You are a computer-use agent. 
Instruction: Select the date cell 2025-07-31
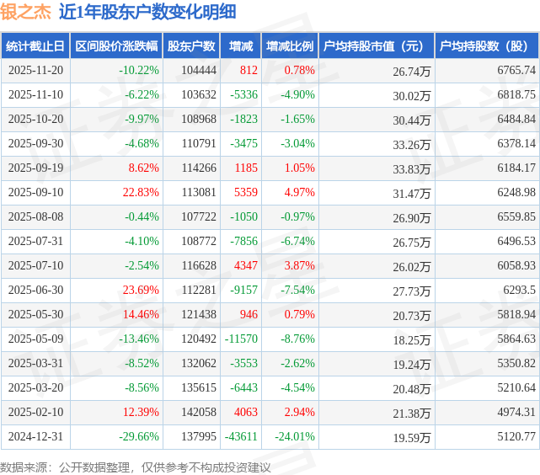click(36, 241)
